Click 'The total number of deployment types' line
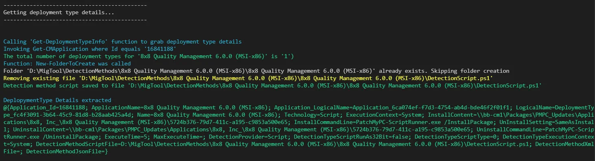The image size is (595, 161). [x=148, y=57]
